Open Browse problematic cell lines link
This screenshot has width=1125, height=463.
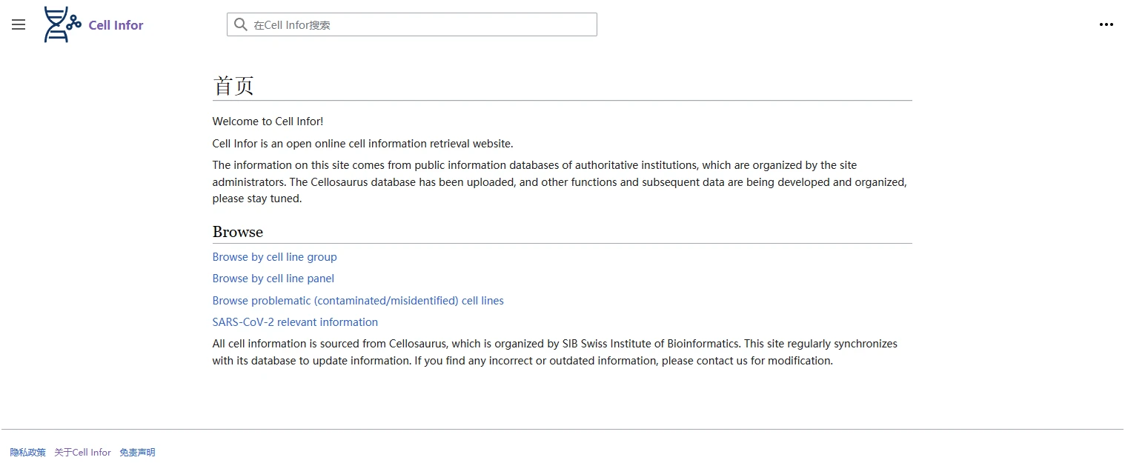click(x=358, y=301)
